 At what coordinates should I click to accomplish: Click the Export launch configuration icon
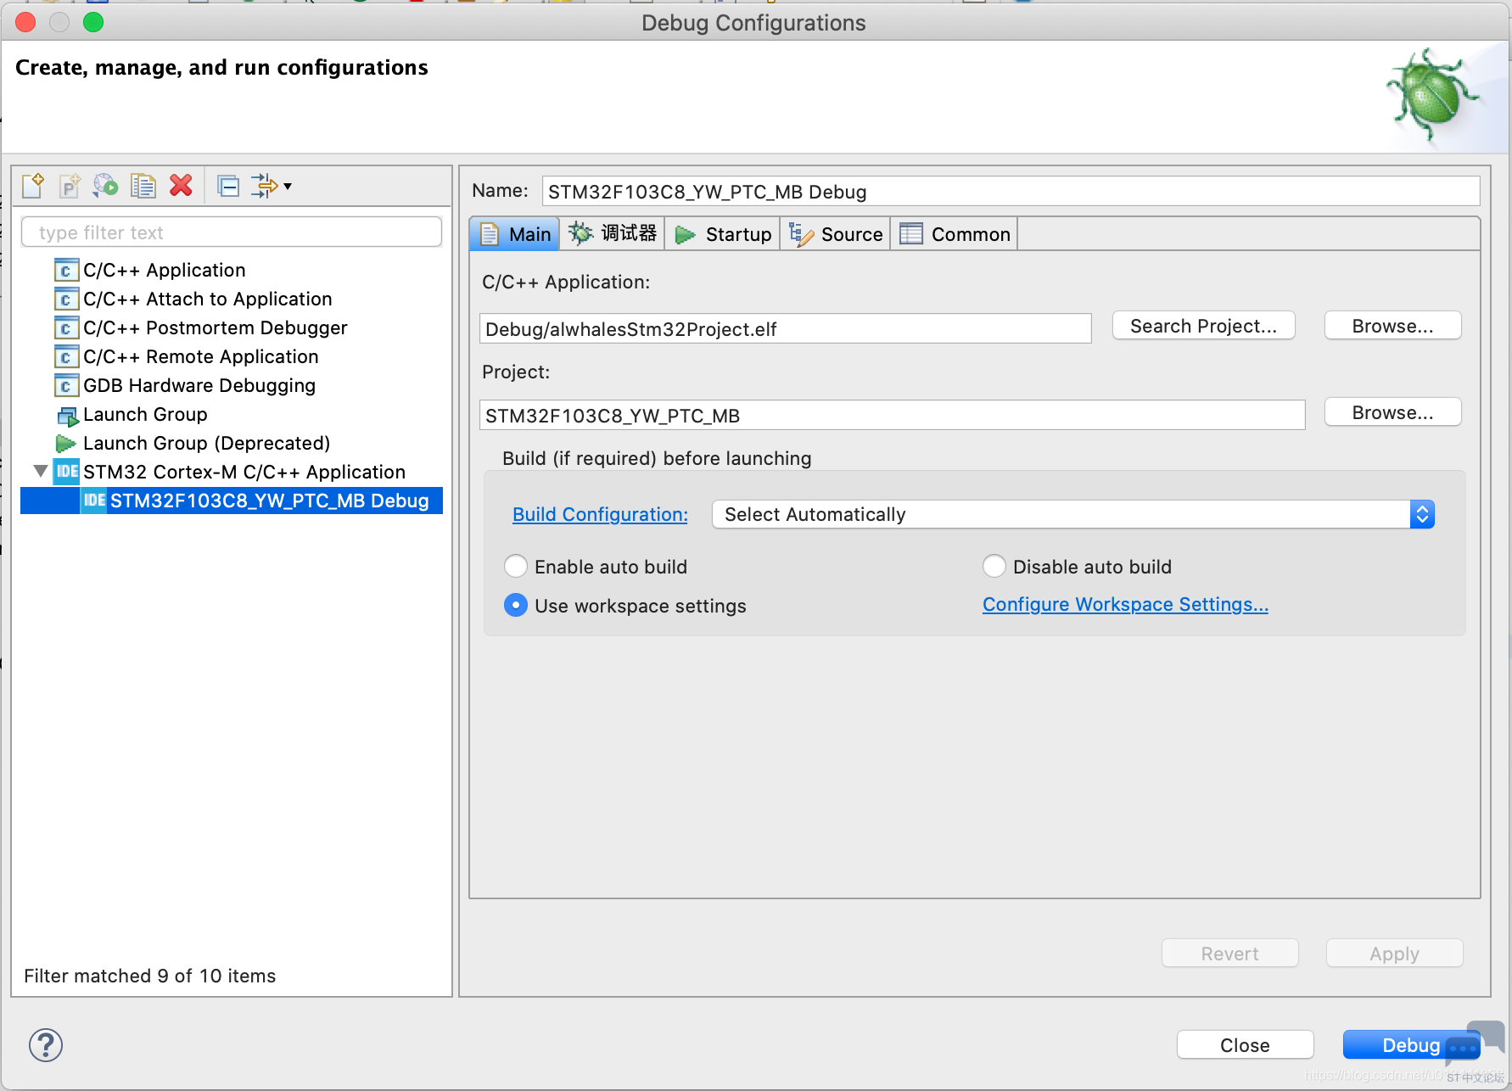click(106, 186)
